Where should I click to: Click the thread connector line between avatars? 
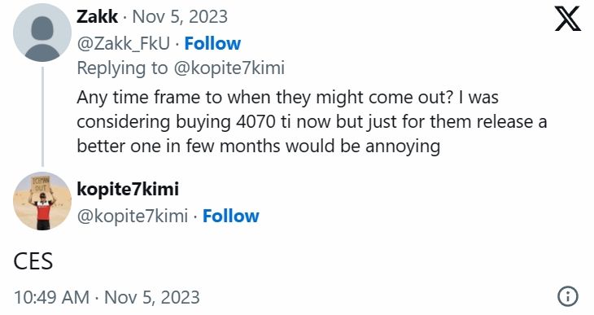coord(42,116)
